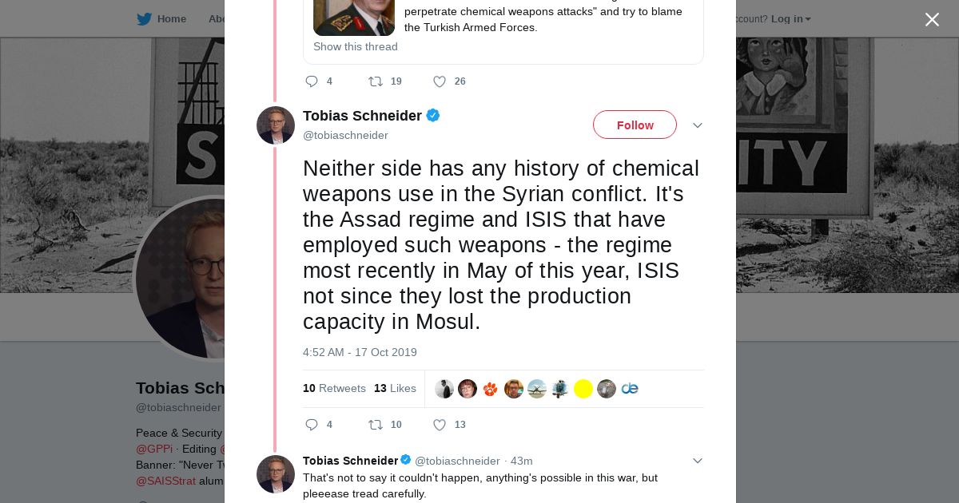
Task: Like the tweet with 26 likes
Action: [440, 81]
